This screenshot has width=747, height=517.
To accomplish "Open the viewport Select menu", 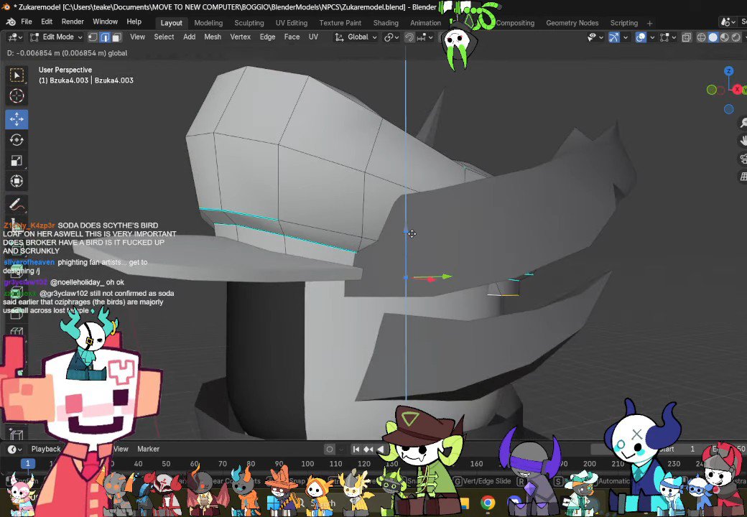I will [164, 37].
